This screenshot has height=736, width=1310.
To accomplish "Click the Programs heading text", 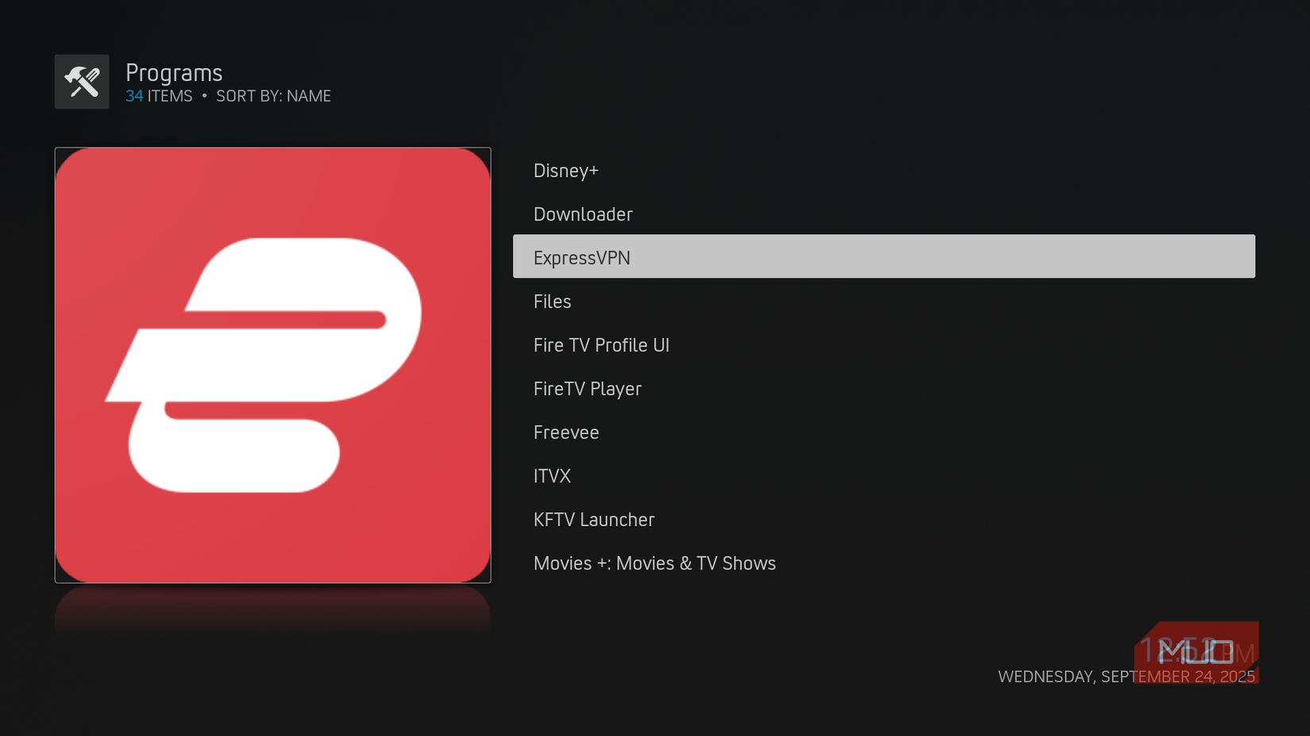I will (x=173, y=72).
